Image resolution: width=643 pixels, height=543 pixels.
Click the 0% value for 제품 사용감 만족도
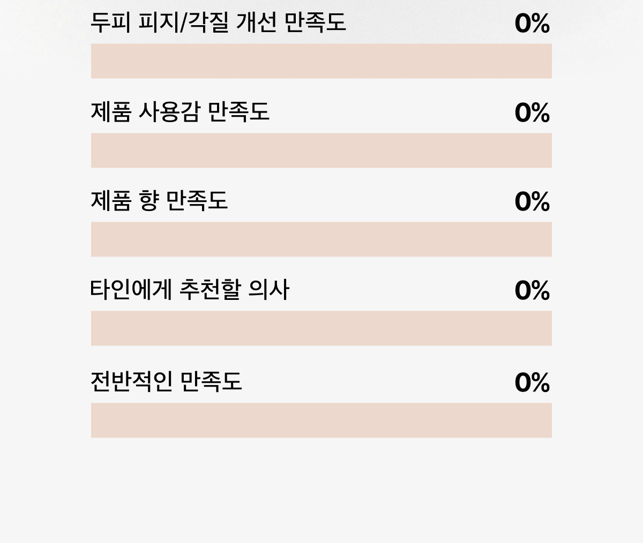(x=532, y=113)
